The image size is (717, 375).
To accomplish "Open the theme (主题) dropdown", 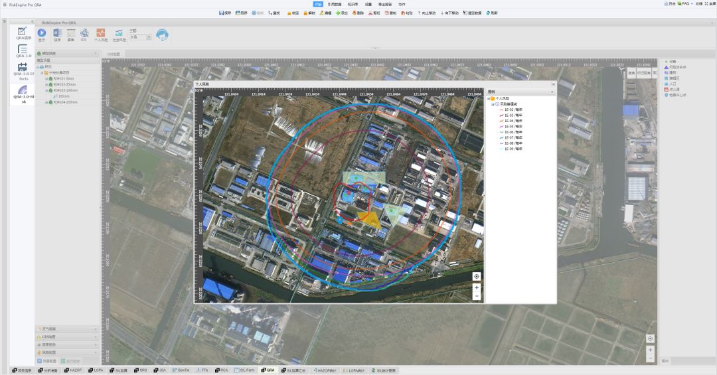I will coord(149,37).
